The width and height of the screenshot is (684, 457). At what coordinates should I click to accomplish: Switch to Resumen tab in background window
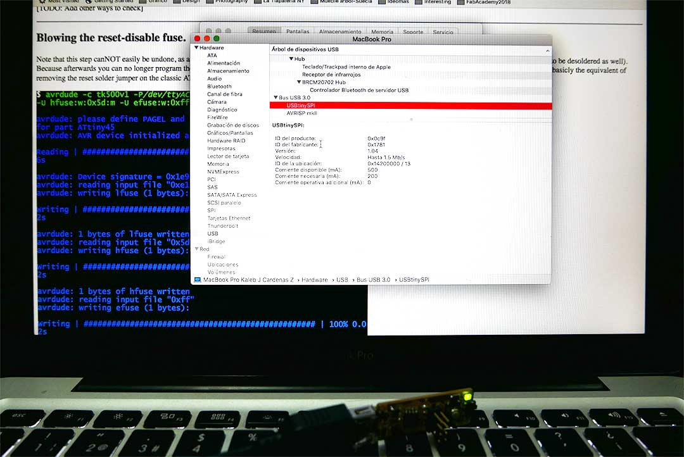264,32
